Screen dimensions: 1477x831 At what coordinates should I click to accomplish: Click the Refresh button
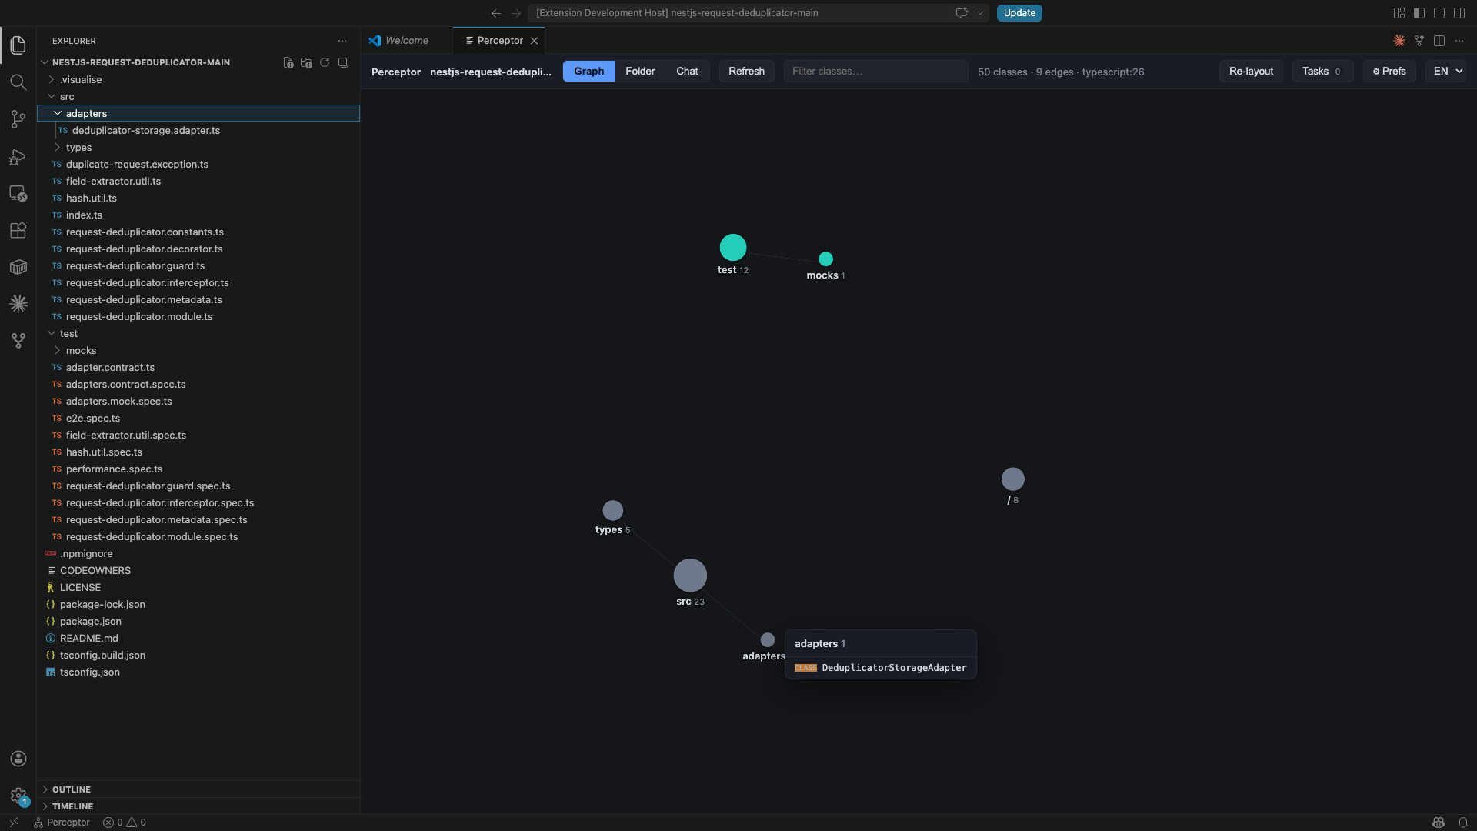[746, 72]
